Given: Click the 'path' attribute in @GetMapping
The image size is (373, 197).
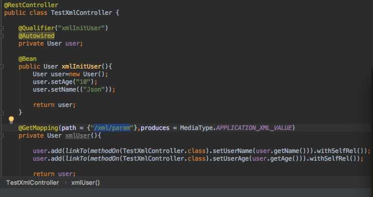Looking at the screenshot, I should (x=69, y=128).
